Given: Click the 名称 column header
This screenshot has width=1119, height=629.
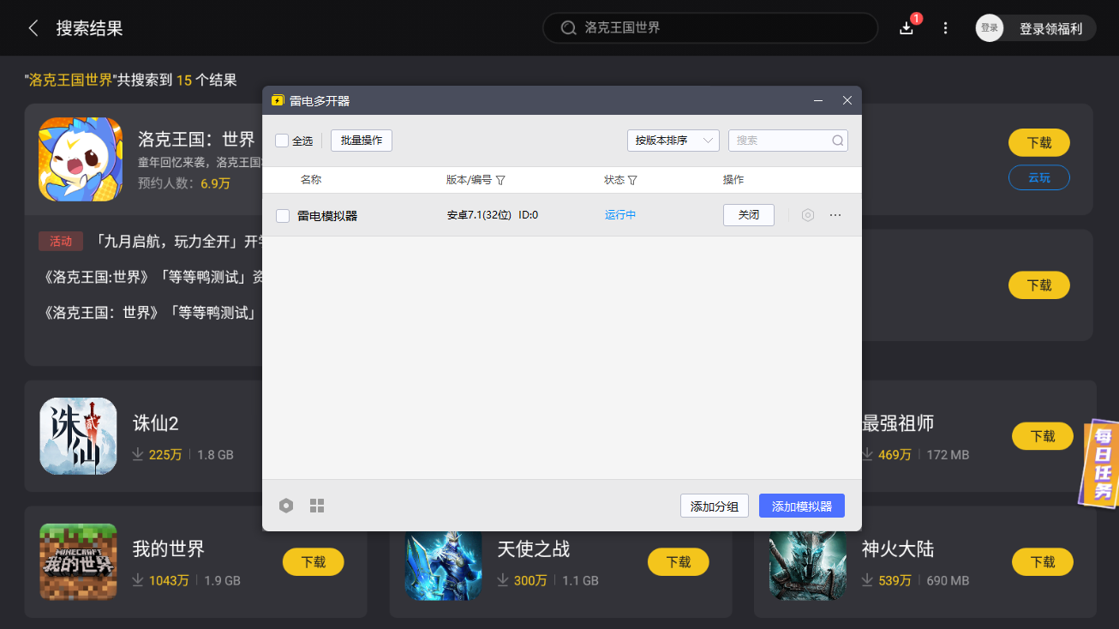Looking at the screenshot, I should [311, 180].
